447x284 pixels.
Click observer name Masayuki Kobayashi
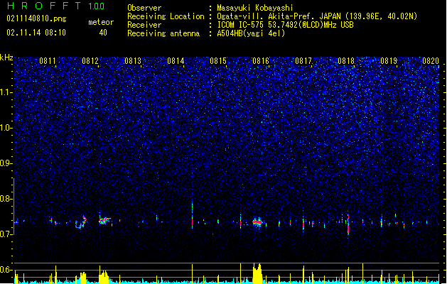tap(255, 8)
